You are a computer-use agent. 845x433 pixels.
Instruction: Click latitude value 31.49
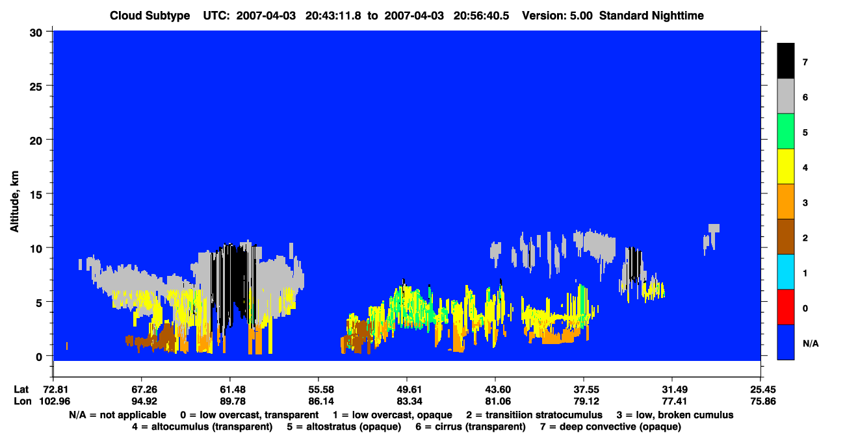[x=671, y=390]
